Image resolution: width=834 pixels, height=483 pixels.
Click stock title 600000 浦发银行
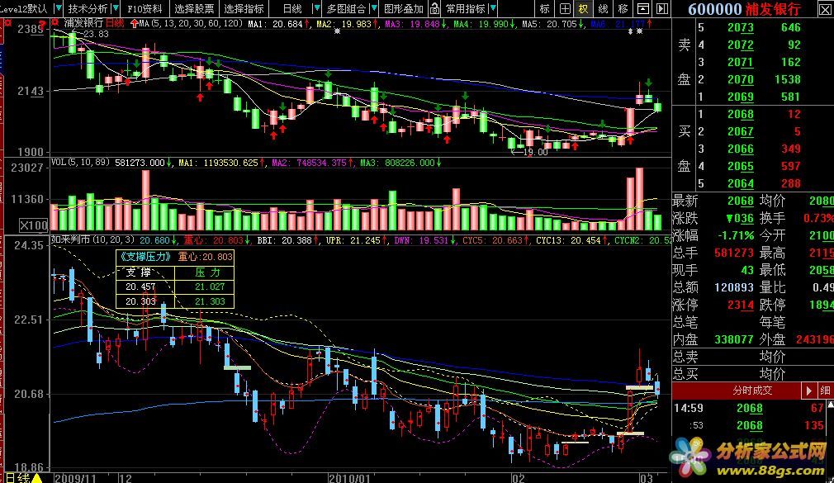pyautogui.click(x=743, y=9)
